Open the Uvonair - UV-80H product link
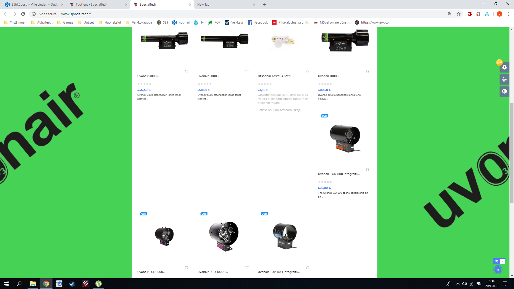 279,272
